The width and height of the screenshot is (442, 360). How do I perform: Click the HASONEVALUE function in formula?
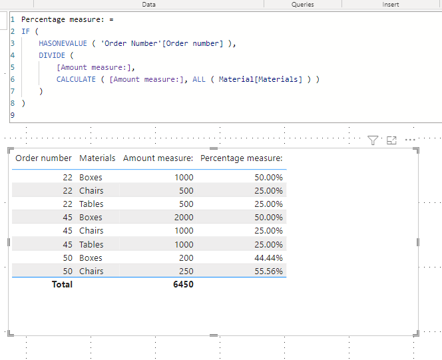pyautogui.click(x=63, y=43)
